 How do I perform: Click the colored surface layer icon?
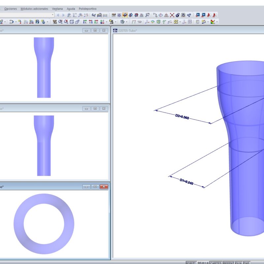click(x=153, y=22)
